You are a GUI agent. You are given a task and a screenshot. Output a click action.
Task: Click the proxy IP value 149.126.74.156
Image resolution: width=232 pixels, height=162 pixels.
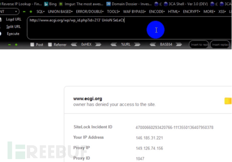point(149,148)
